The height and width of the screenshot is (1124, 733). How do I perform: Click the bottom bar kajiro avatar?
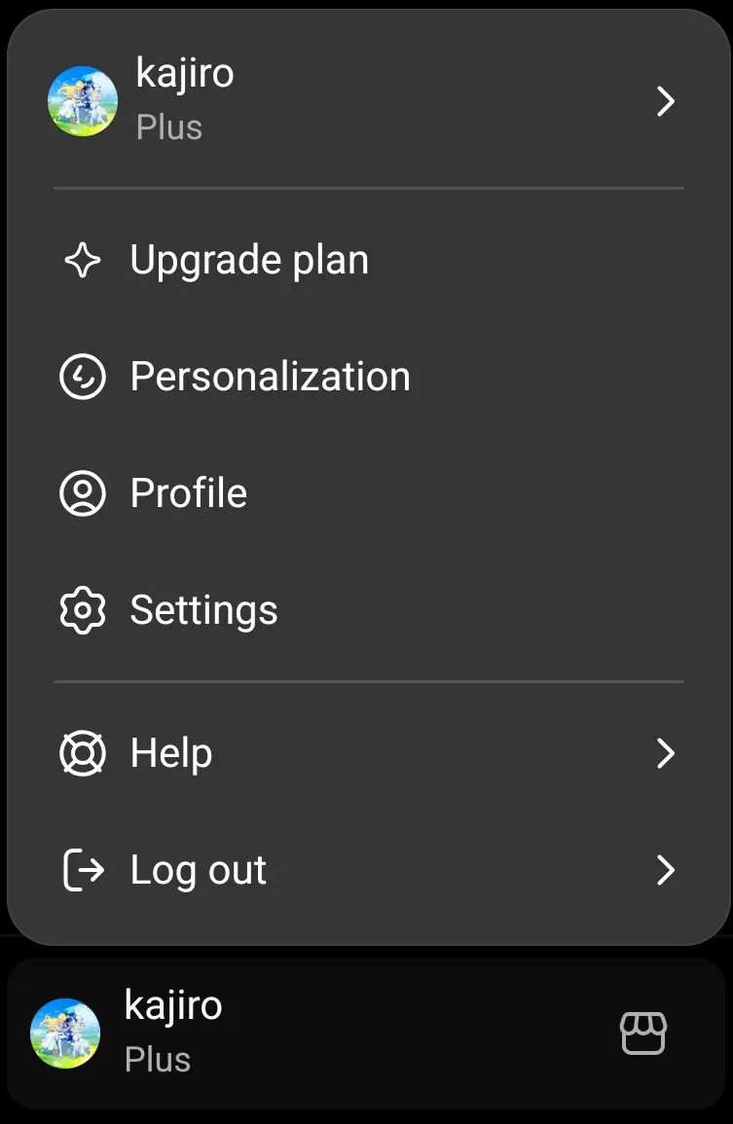coord(65,1033)
